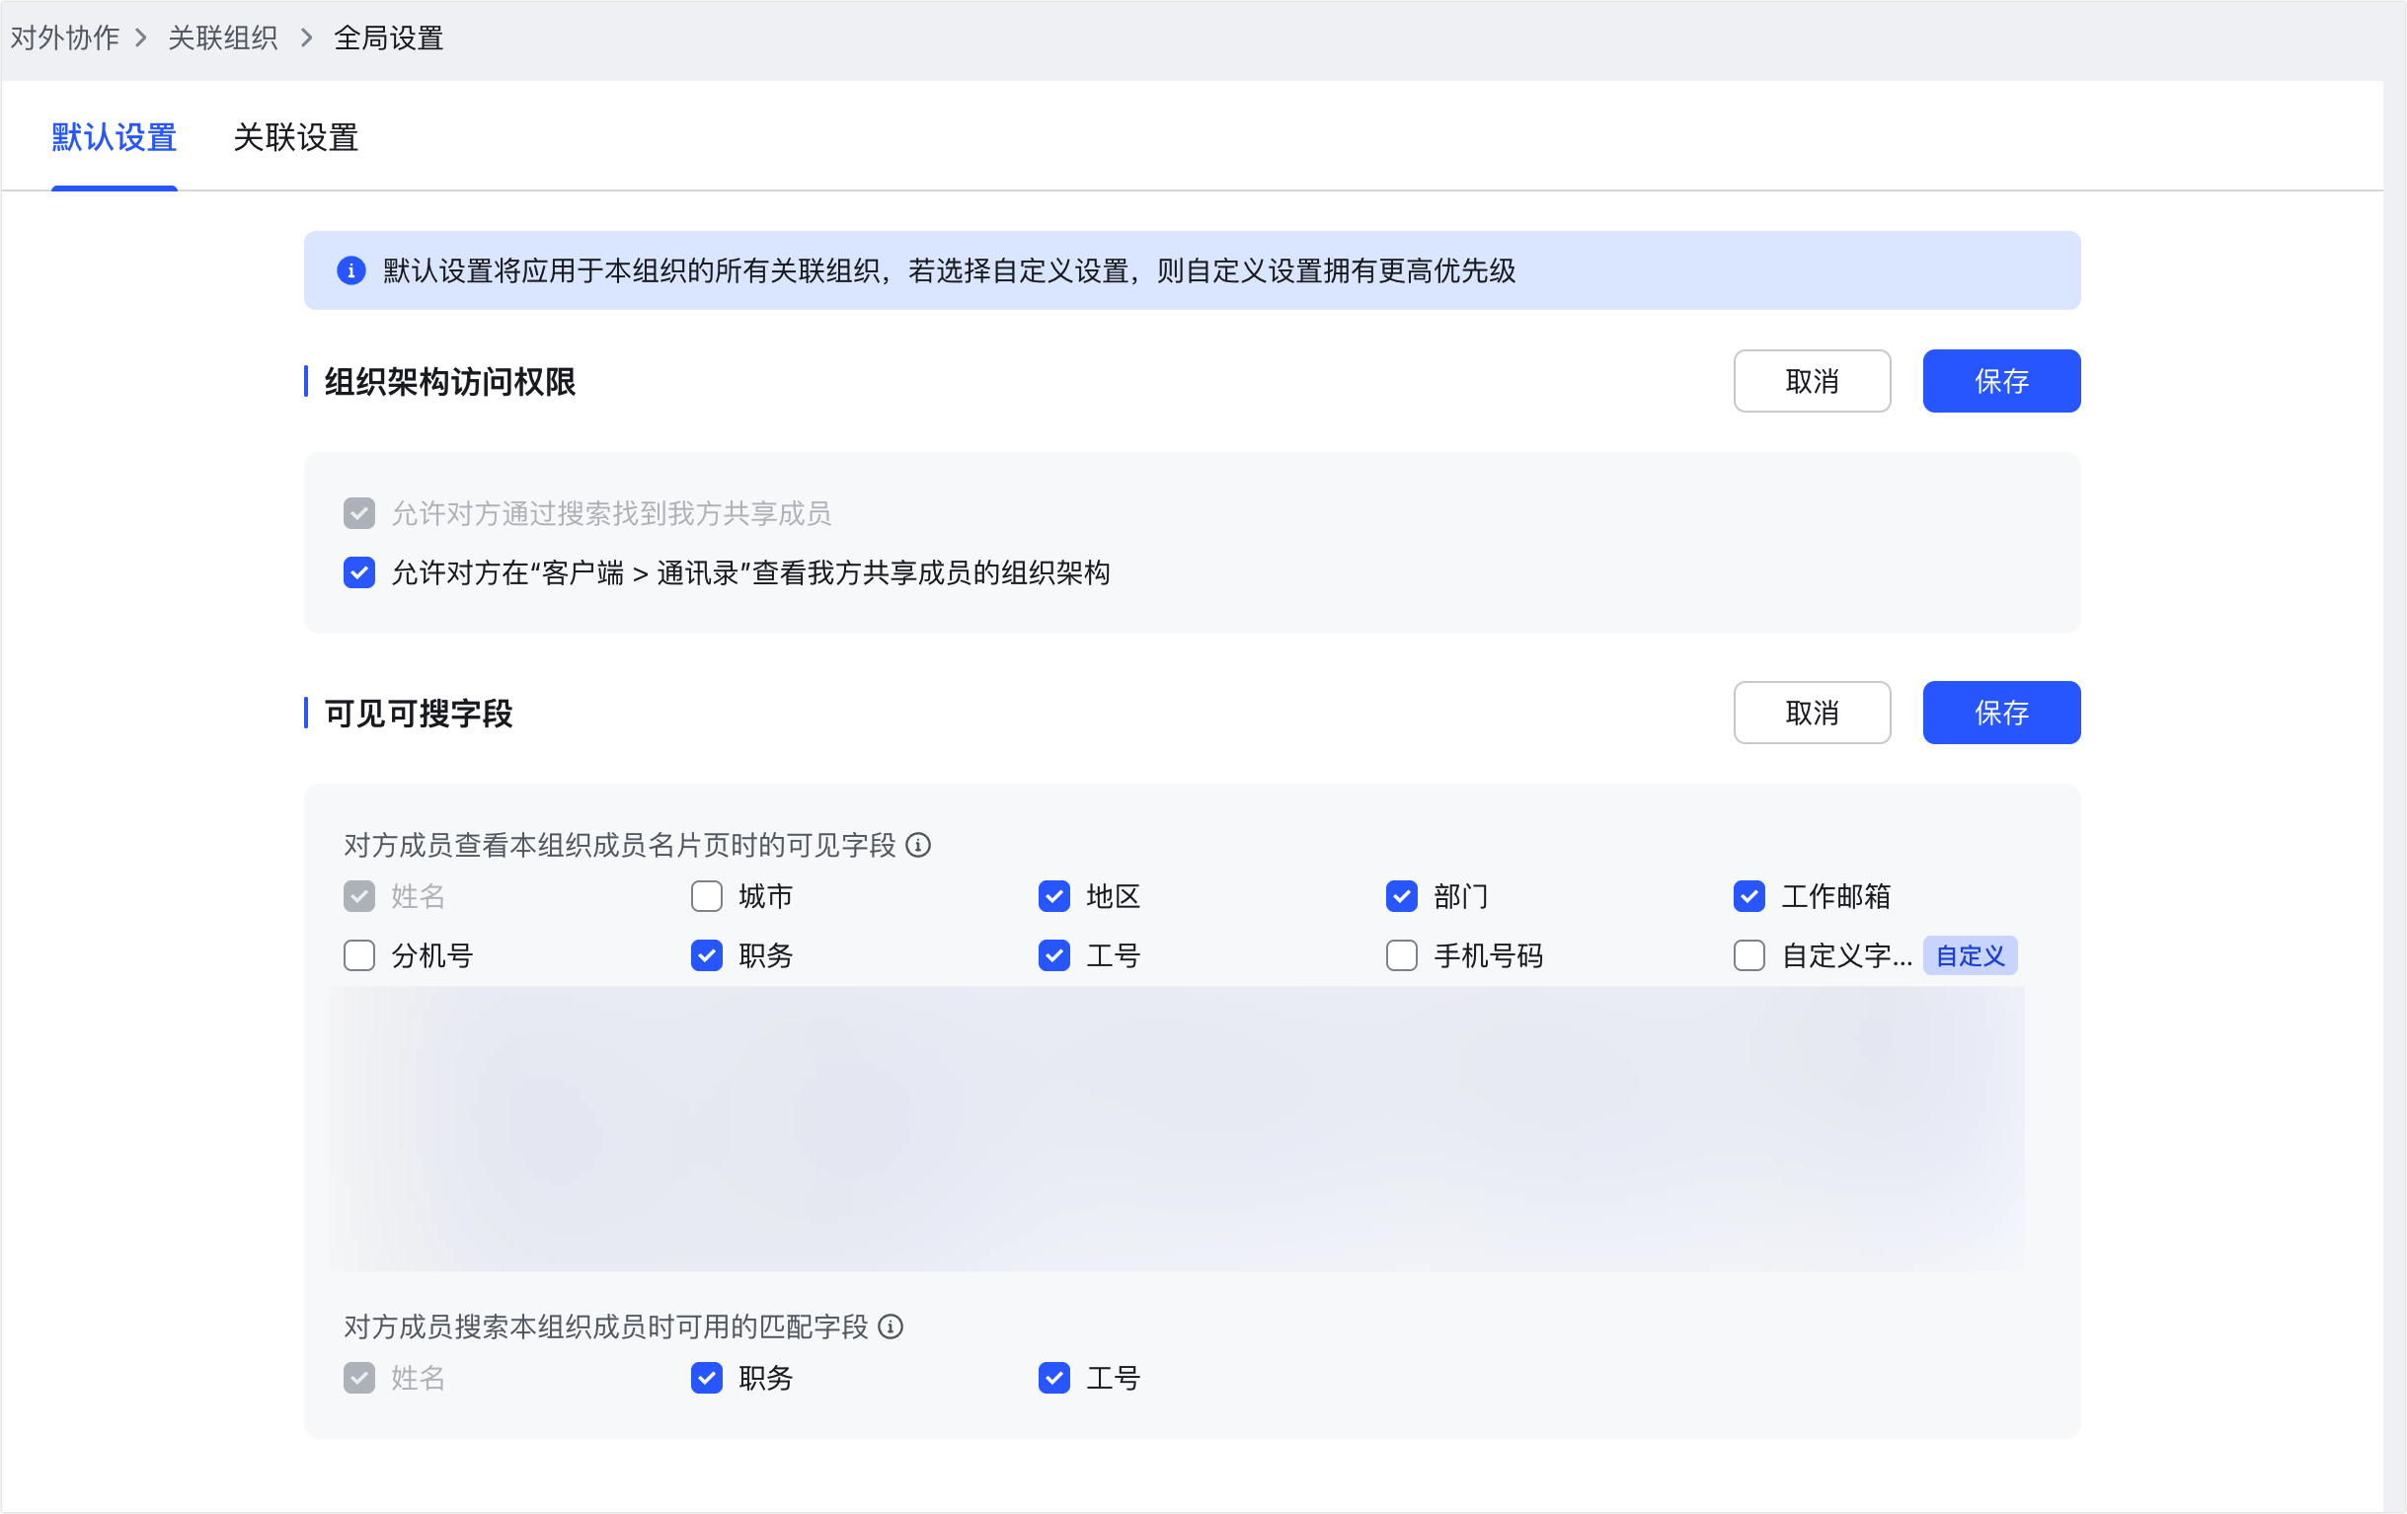This screenshot has width=2407, height=1514.
Task: Click 保存 in 可见可搜字段 section
Action: coord(2001,713)
